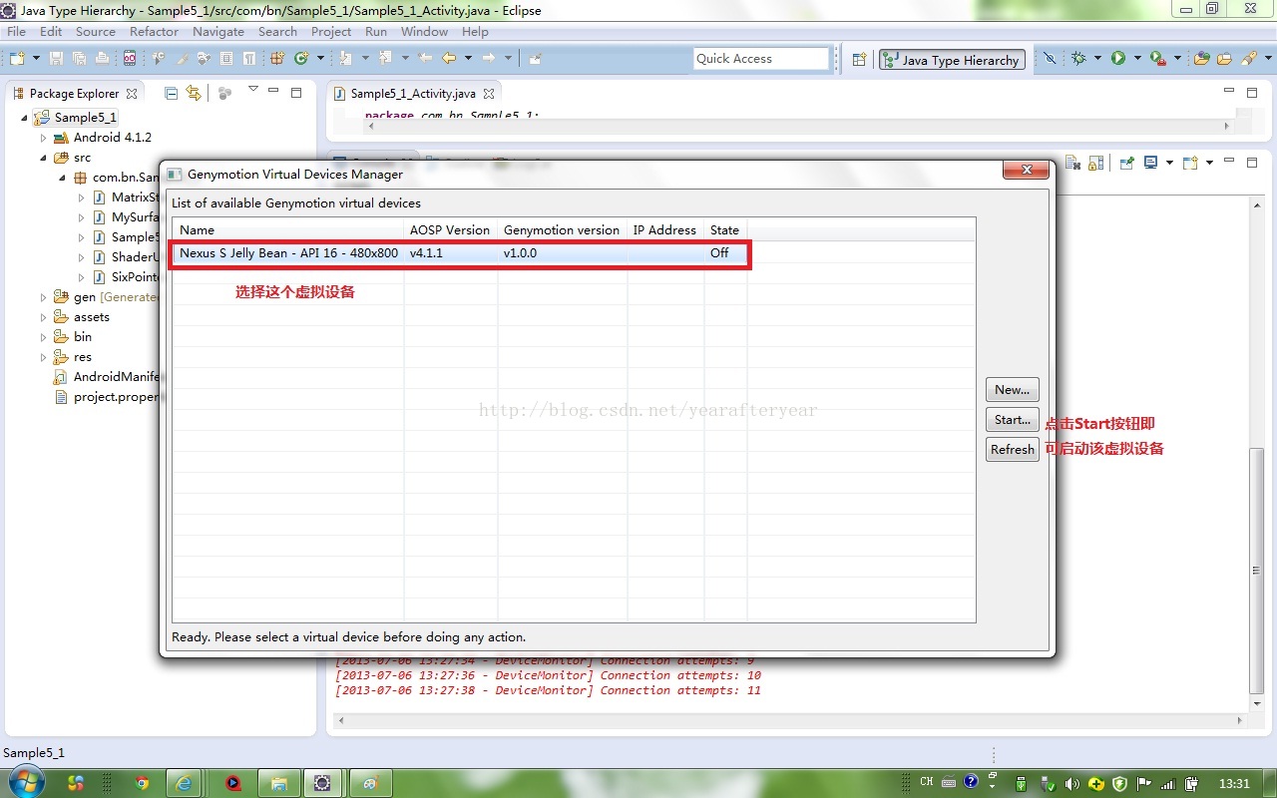Open the Window menu
The image size is (1277, 798).
click(x=425, y=32)
